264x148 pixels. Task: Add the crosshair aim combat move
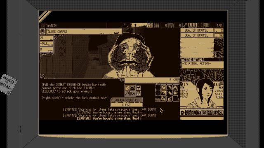point(175,93)
